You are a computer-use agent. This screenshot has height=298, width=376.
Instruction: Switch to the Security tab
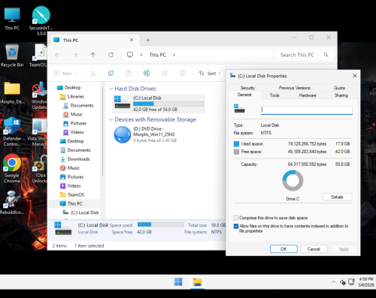(x=247, y=88)
